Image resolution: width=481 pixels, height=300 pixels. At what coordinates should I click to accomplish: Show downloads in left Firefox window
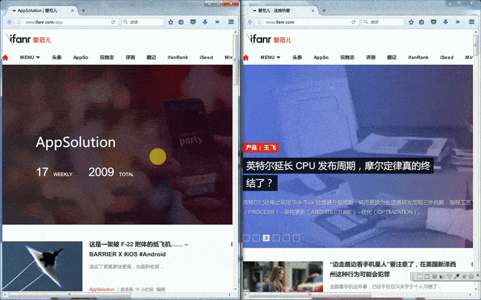(205, 22)
